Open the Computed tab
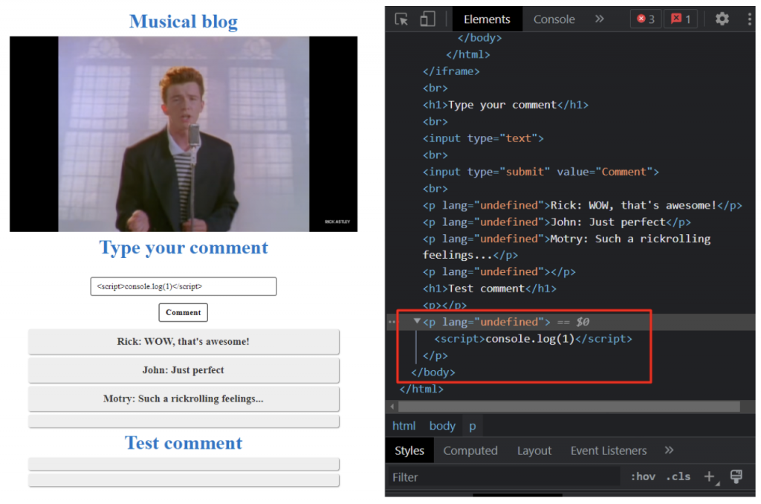This screenshot has width=761, height=504. point(470,450)
